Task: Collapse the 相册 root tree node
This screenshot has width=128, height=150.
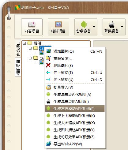Action: (x=24, y=43)
